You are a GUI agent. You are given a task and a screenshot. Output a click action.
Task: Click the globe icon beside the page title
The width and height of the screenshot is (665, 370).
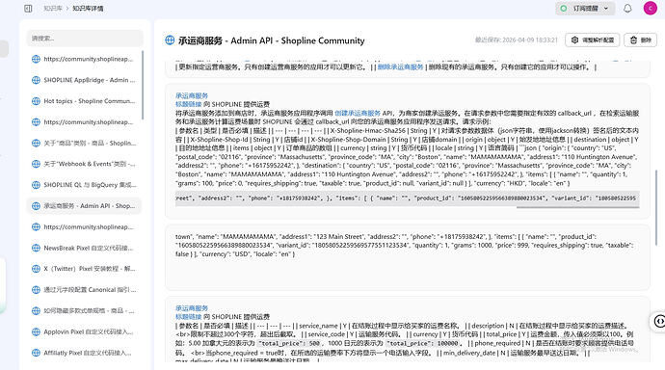(x=170, y=40)
